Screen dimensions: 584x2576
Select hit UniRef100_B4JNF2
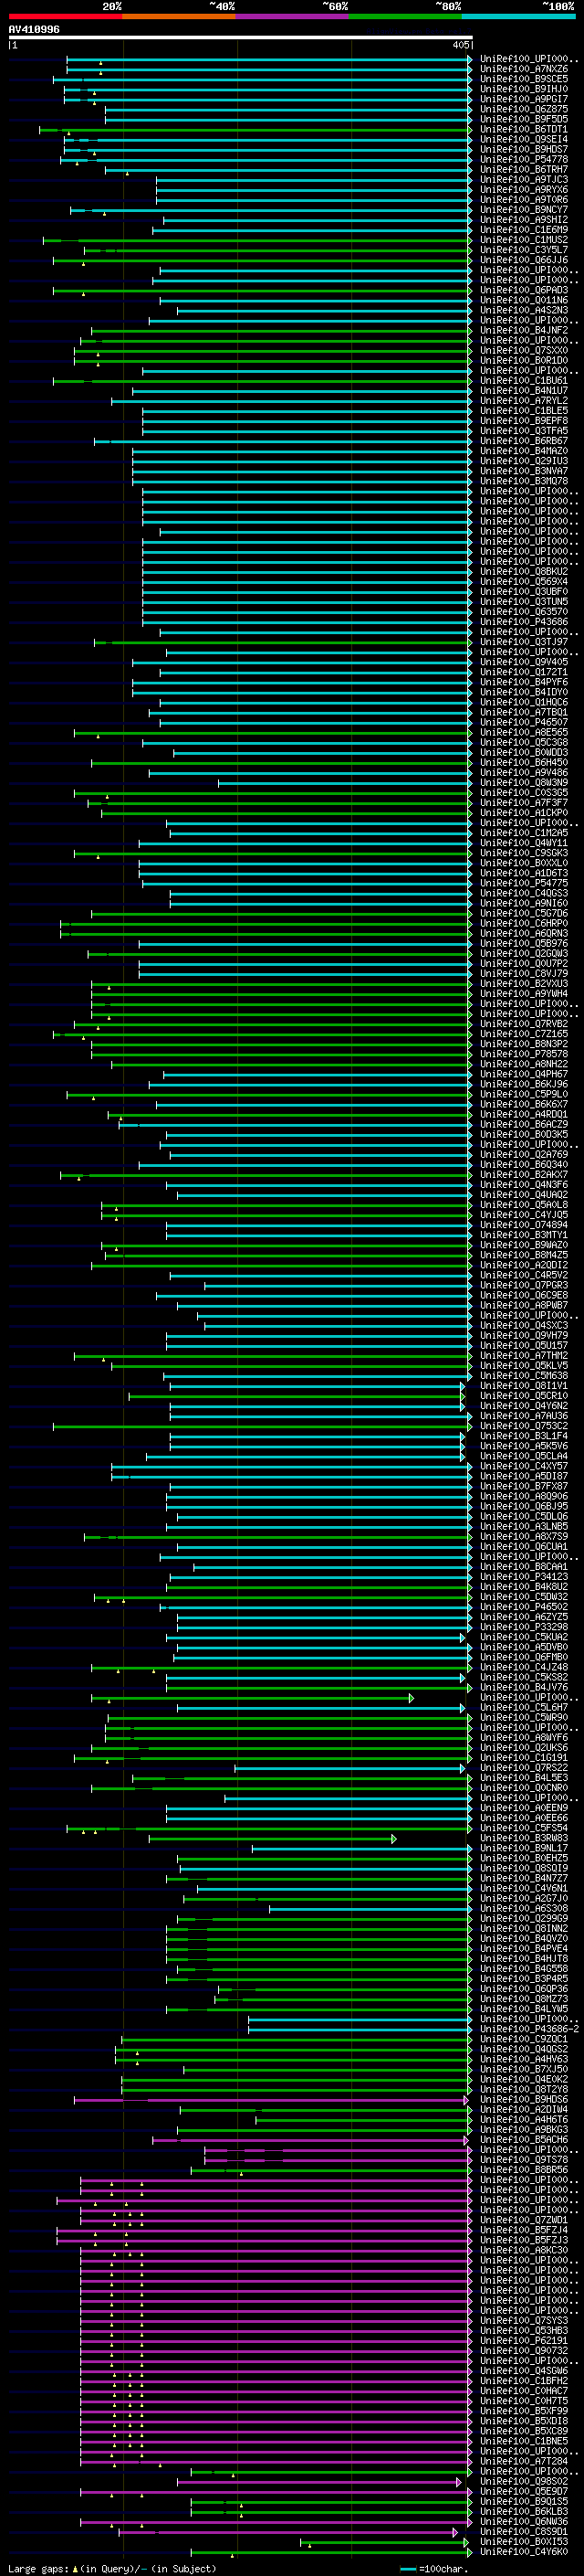(523, 330)
